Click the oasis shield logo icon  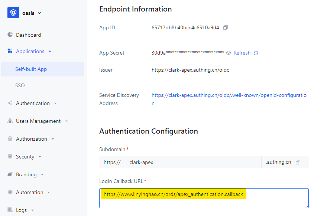[x=13, y=13]
